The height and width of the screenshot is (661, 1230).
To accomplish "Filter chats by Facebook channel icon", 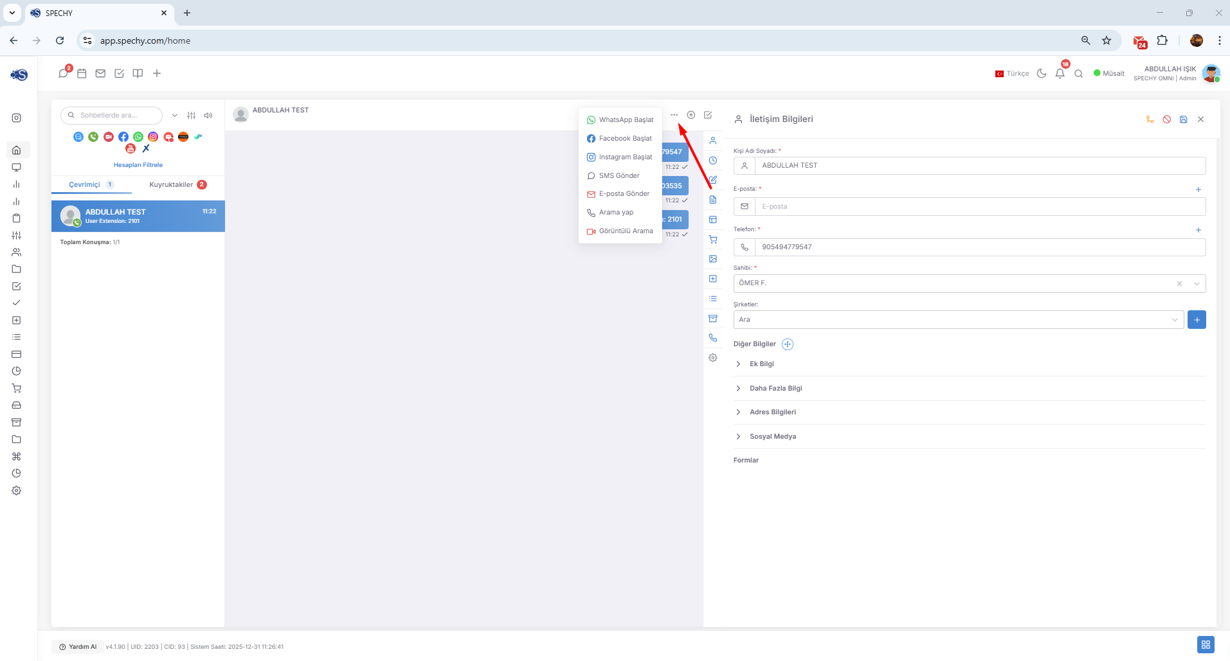I will [x=123, y=137].
